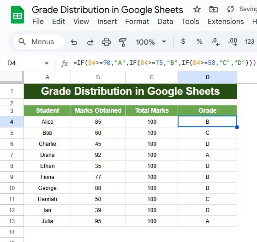257x242 pixels.
Task: Apply currency format with dollar icon
Action: [x=183, y=41]
